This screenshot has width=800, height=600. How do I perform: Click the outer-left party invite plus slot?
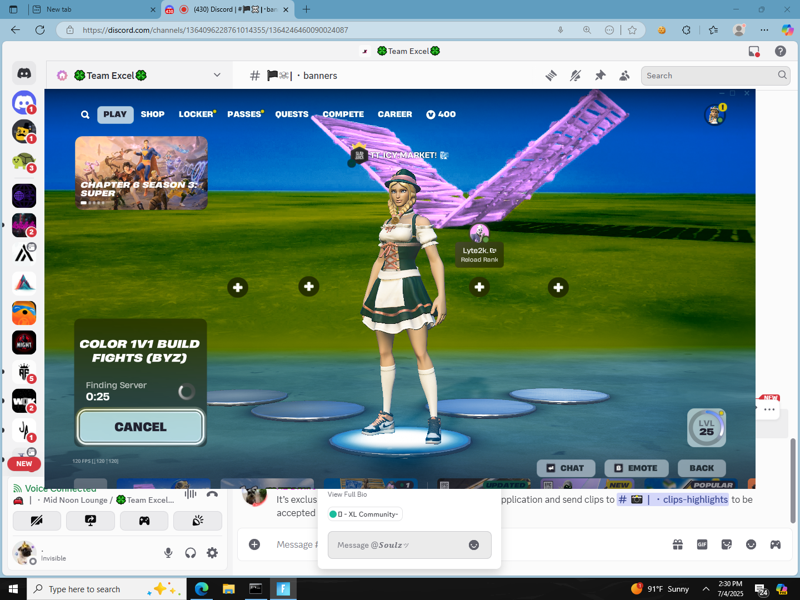(x=238, y=287)
